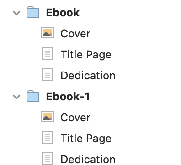The width and height of the screenshot is (181, 165).
Task: Collapse the Ebook folder with its chevron
Action: tap(16, 13)
